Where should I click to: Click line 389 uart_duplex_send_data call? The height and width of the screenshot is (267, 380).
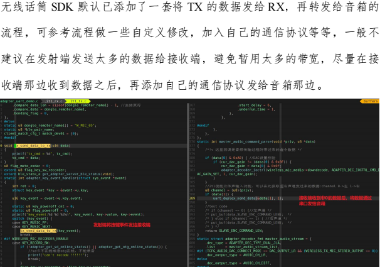[248, 199]
